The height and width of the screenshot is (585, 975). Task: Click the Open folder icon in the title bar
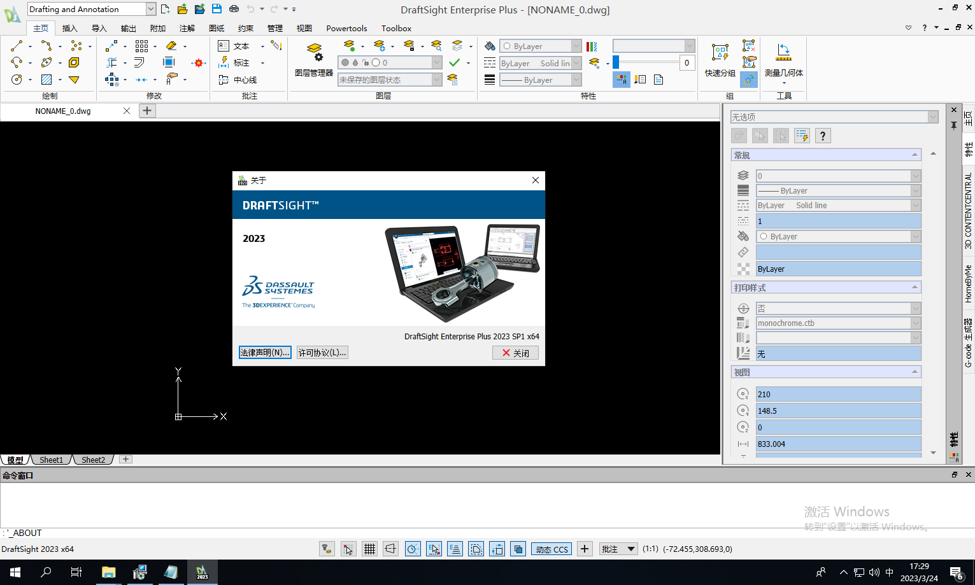(182, 9)
